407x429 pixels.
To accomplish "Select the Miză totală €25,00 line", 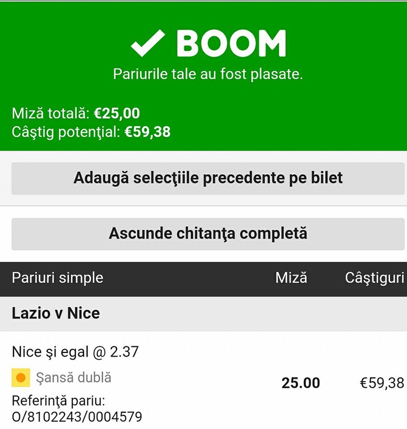I will tap(76, 113).
